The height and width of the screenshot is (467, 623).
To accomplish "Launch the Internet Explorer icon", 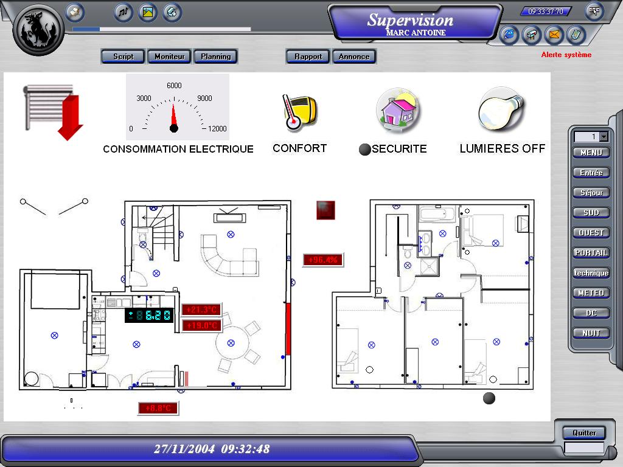I will [x=509, y=35].
